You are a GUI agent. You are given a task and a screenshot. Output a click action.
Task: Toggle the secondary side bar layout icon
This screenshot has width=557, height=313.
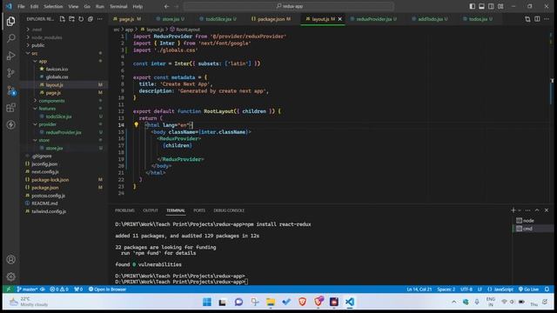click(491, 6)
